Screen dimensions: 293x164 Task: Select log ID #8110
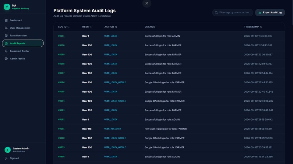61,45
